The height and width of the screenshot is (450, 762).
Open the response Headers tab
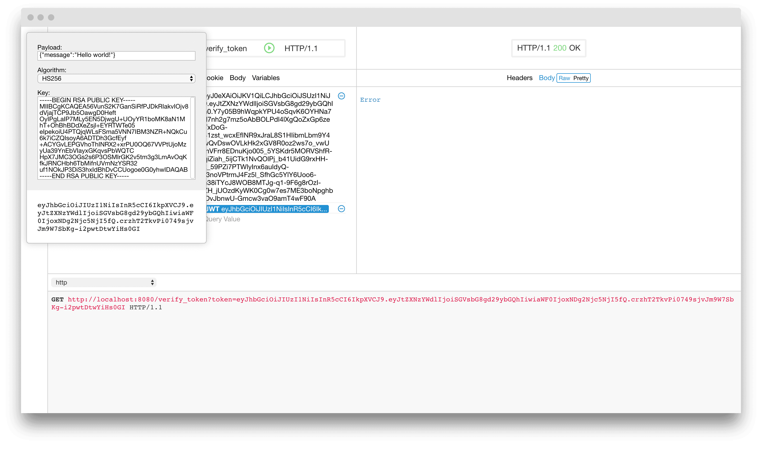519,78
